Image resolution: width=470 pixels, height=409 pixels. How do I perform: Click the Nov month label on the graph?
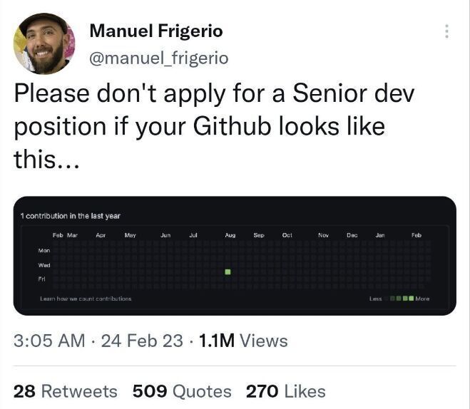tap(323, 234)
